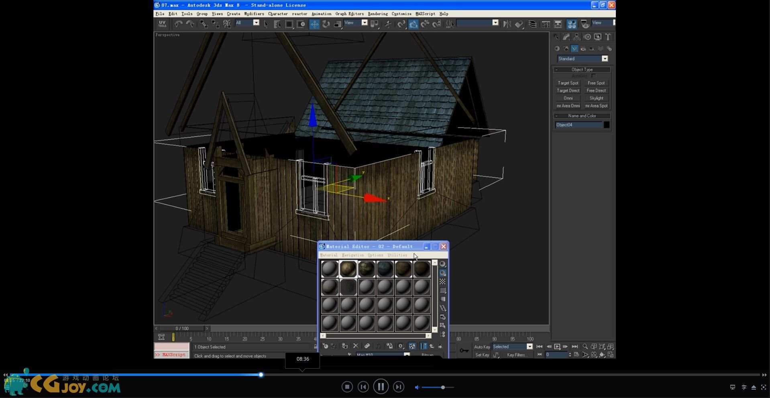Open the Layer Manager icon
The height and width of the screenshot is (398, 770).
[x=532, y=24]
